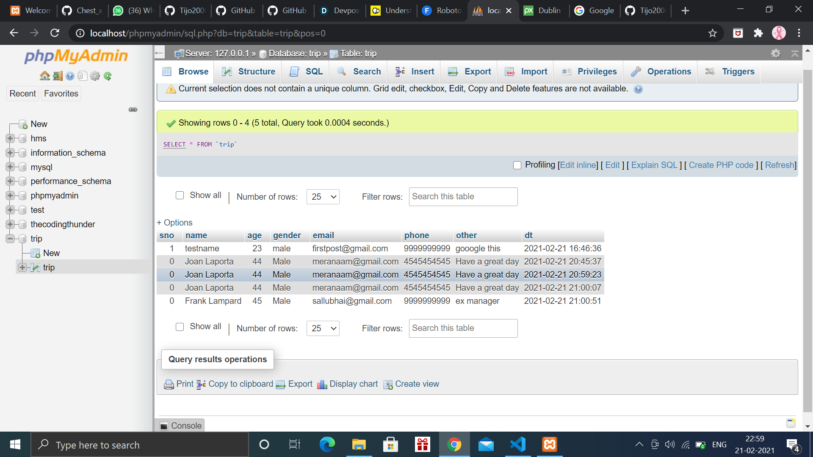The image size is (813, 457).
Task: Enable the Profiling checkbox
Action: 517,165
